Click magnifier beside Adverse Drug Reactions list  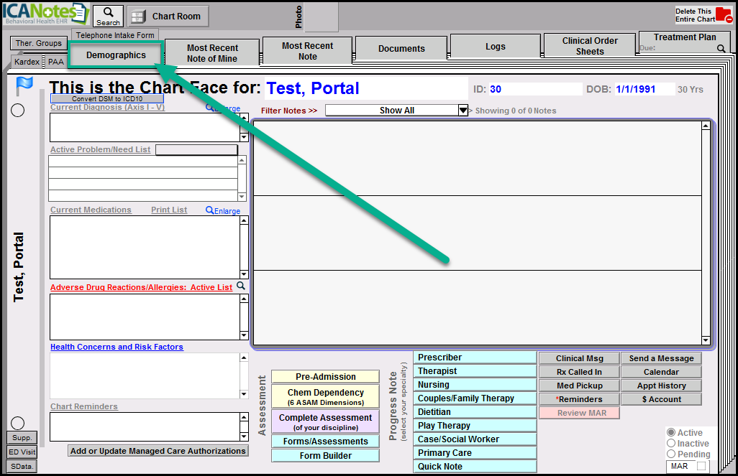click(241, 286)
